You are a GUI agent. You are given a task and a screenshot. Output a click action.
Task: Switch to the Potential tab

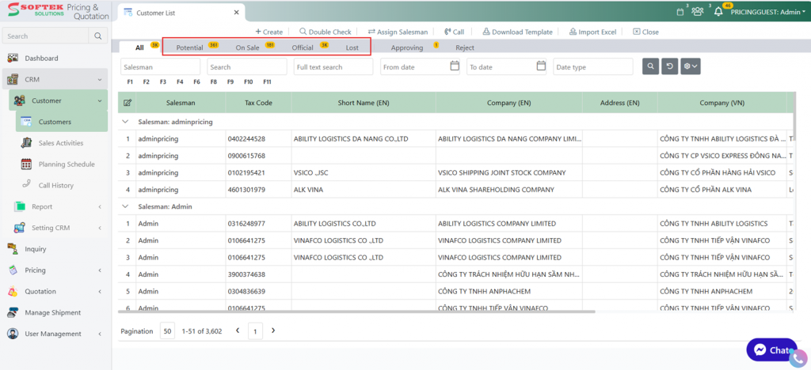click(x=190, y=47)
